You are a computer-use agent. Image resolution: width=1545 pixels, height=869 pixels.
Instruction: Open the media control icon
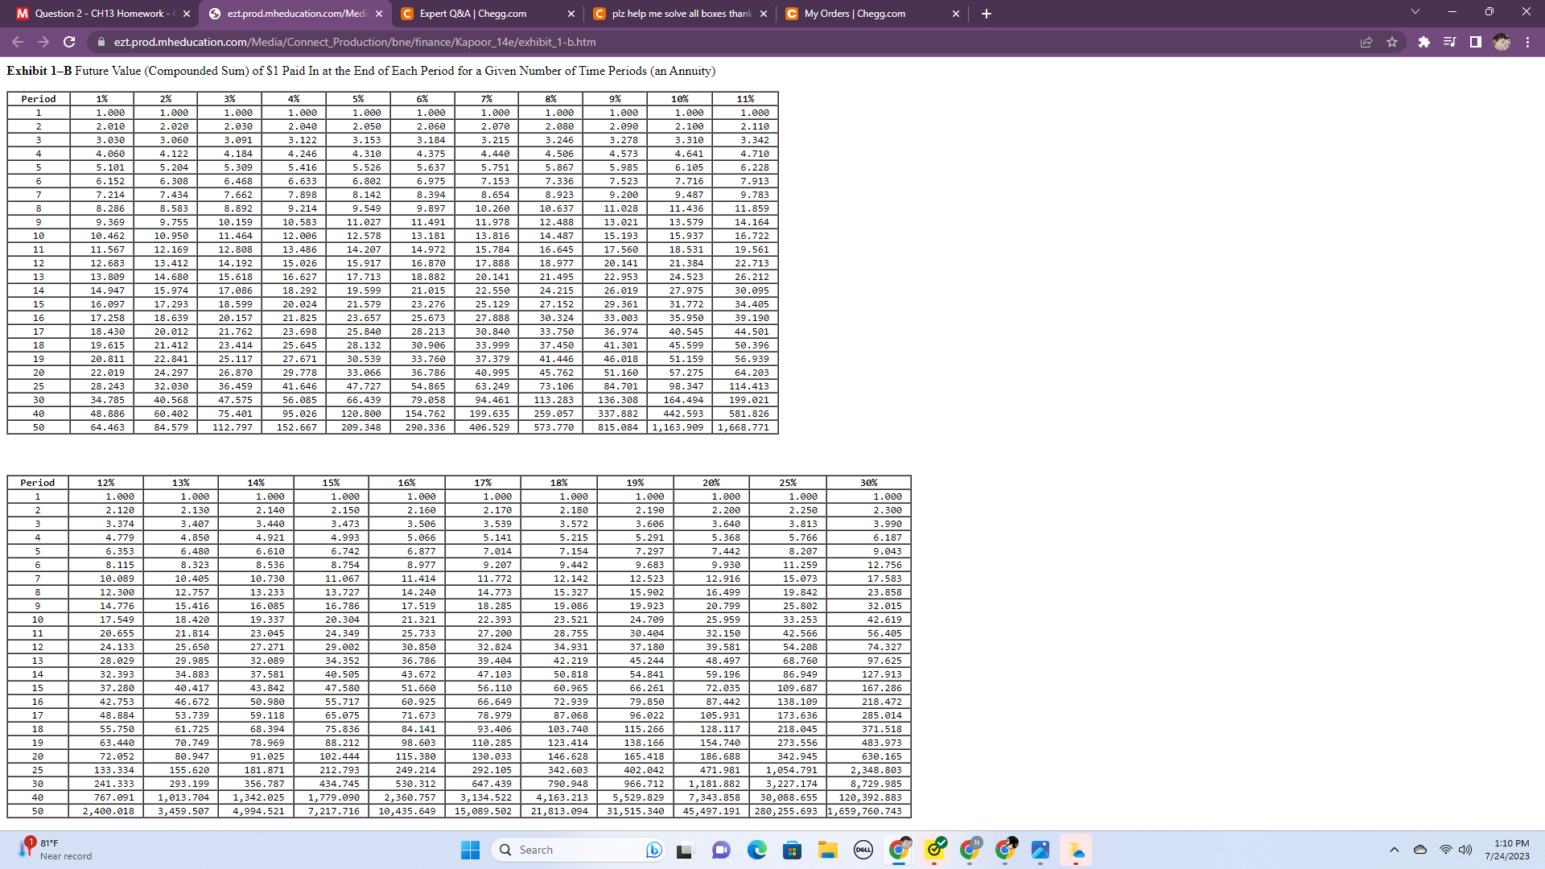[1450, 42]
